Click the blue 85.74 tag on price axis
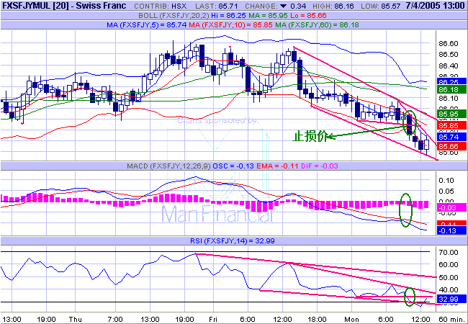The image size is (468, 324). coord(451,137)
